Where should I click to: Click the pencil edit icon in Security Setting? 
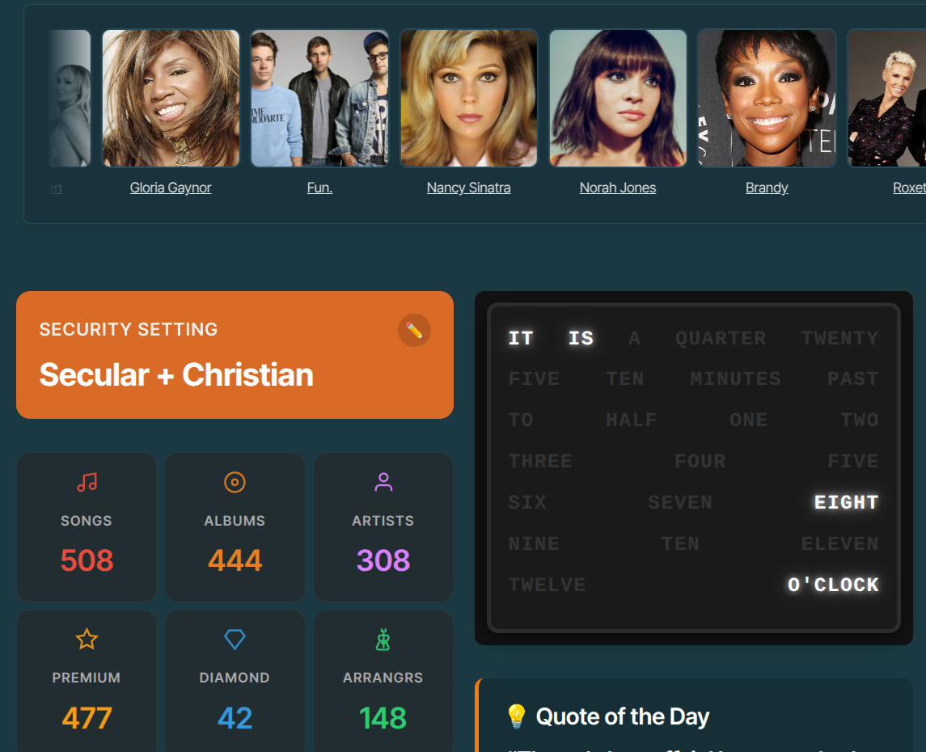click(x=414, y=331)
